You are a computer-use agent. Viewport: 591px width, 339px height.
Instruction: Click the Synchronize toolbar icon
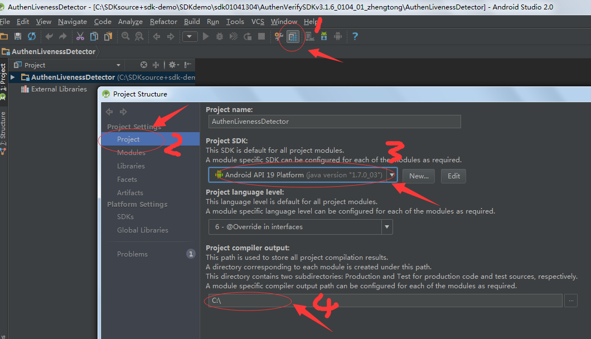tap(32, 36)
